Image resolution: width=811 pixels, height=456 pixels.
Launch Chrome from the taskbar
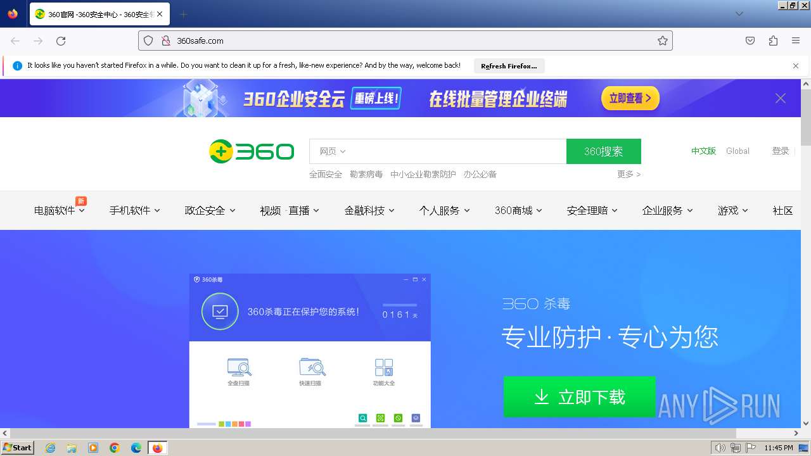115,448
